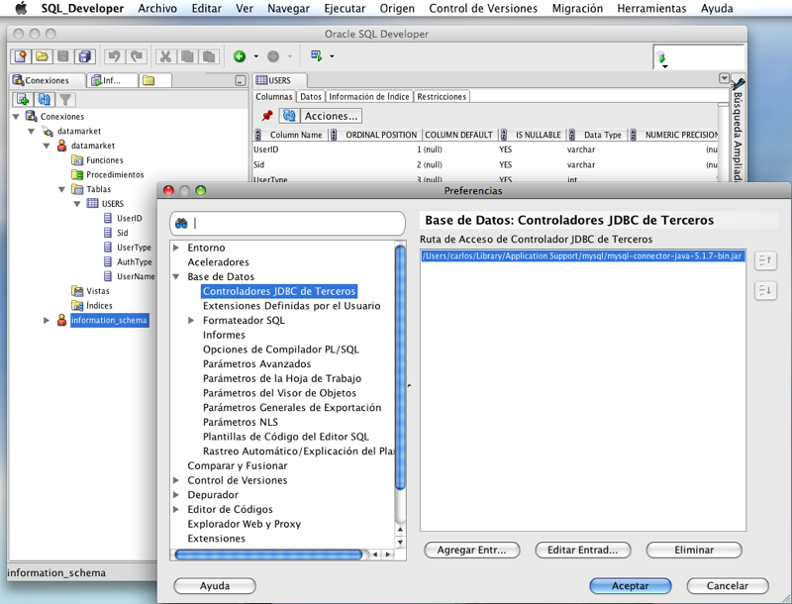Screen dimensions: 792x604
Task: Click the preferences tree horizontal scrollbar
Action: click(268, 554)
